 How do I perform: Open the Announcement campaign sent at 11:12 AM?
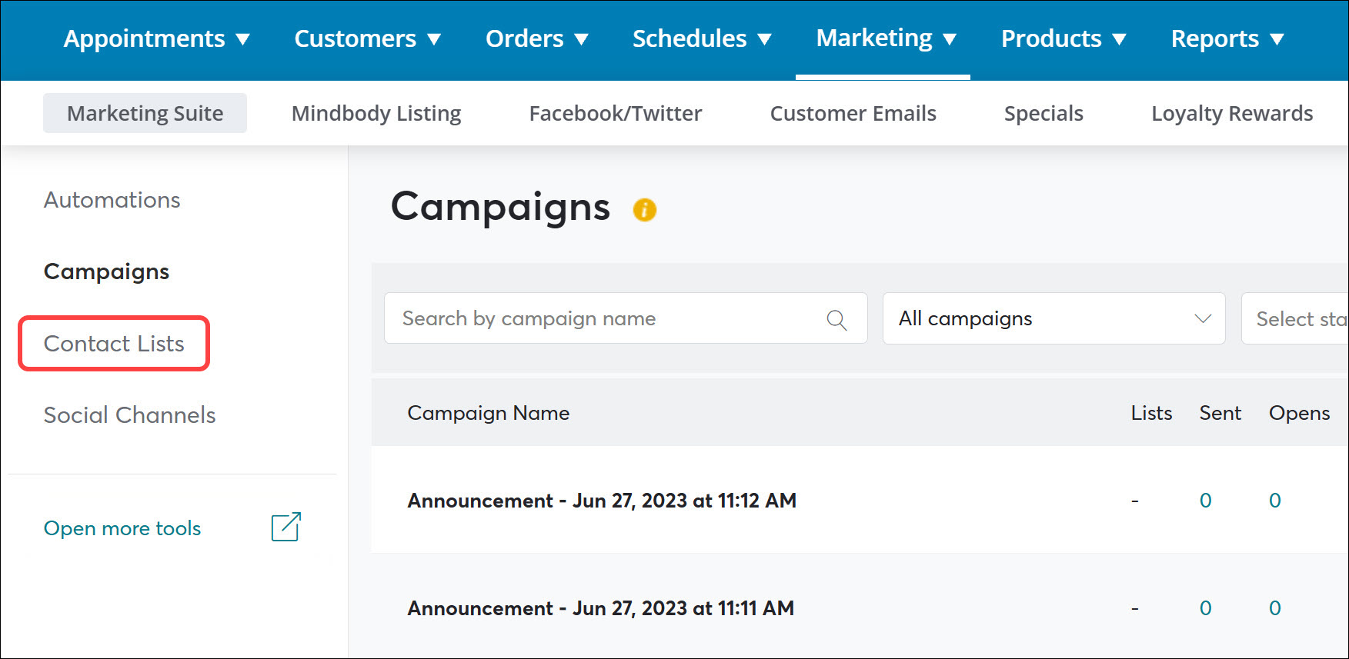pyautogui.click(x=602, y=500)
